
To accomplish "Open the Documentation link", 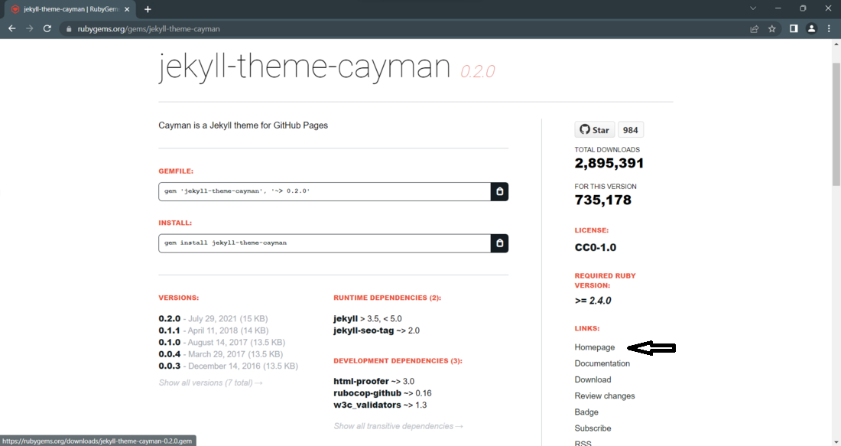I will 602,363.
